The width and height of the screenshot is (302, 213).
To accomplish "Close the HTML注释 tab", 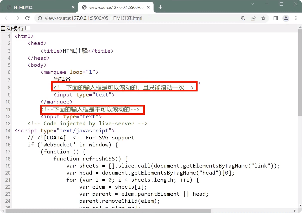I will [73, 7].
